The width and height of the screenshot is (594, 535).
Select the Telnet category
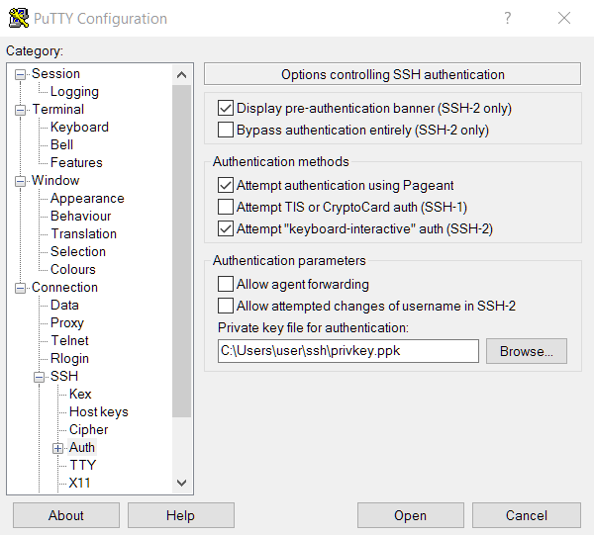click(69, 340)
